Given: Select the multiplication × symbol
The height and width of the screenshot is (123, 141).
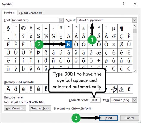Looking at the screenshot, I should [114, 44].
